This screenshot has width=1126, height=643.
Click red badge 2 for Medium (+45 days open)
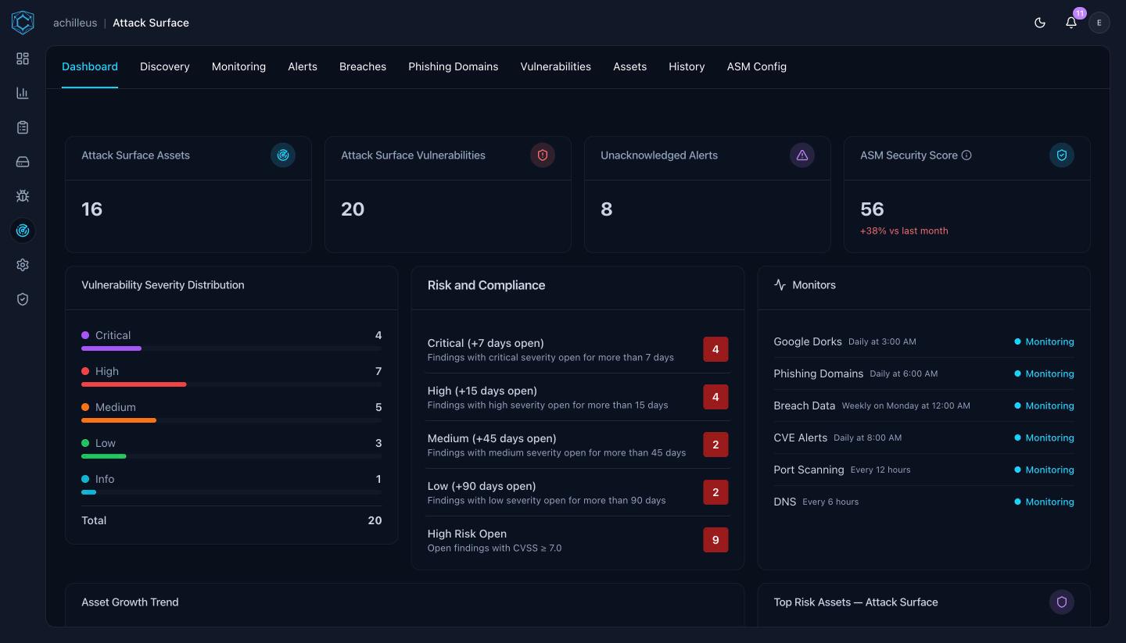click(715, 445)
